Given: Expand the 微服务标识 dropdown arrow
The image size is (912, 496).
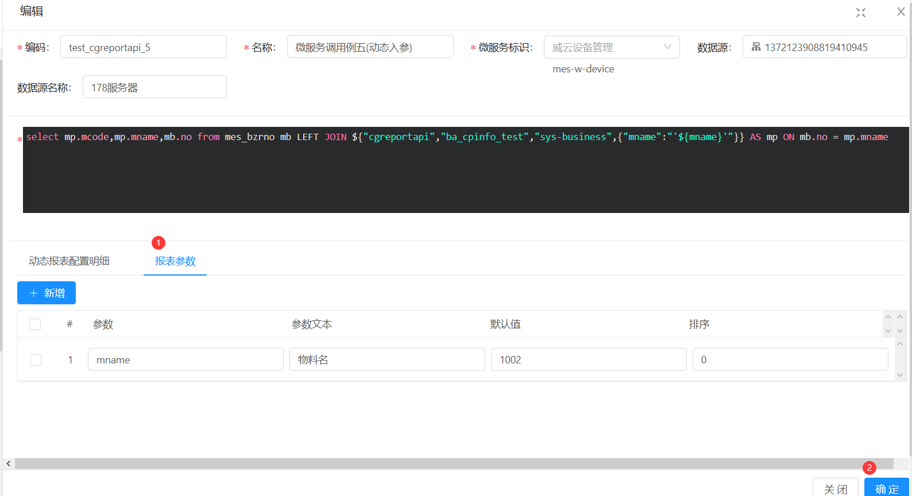Looking at the screenshot, I should (667, 47).
